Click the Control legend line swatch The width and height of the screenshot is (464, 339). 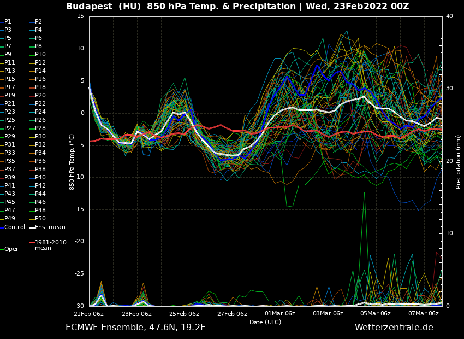point(2,227)
